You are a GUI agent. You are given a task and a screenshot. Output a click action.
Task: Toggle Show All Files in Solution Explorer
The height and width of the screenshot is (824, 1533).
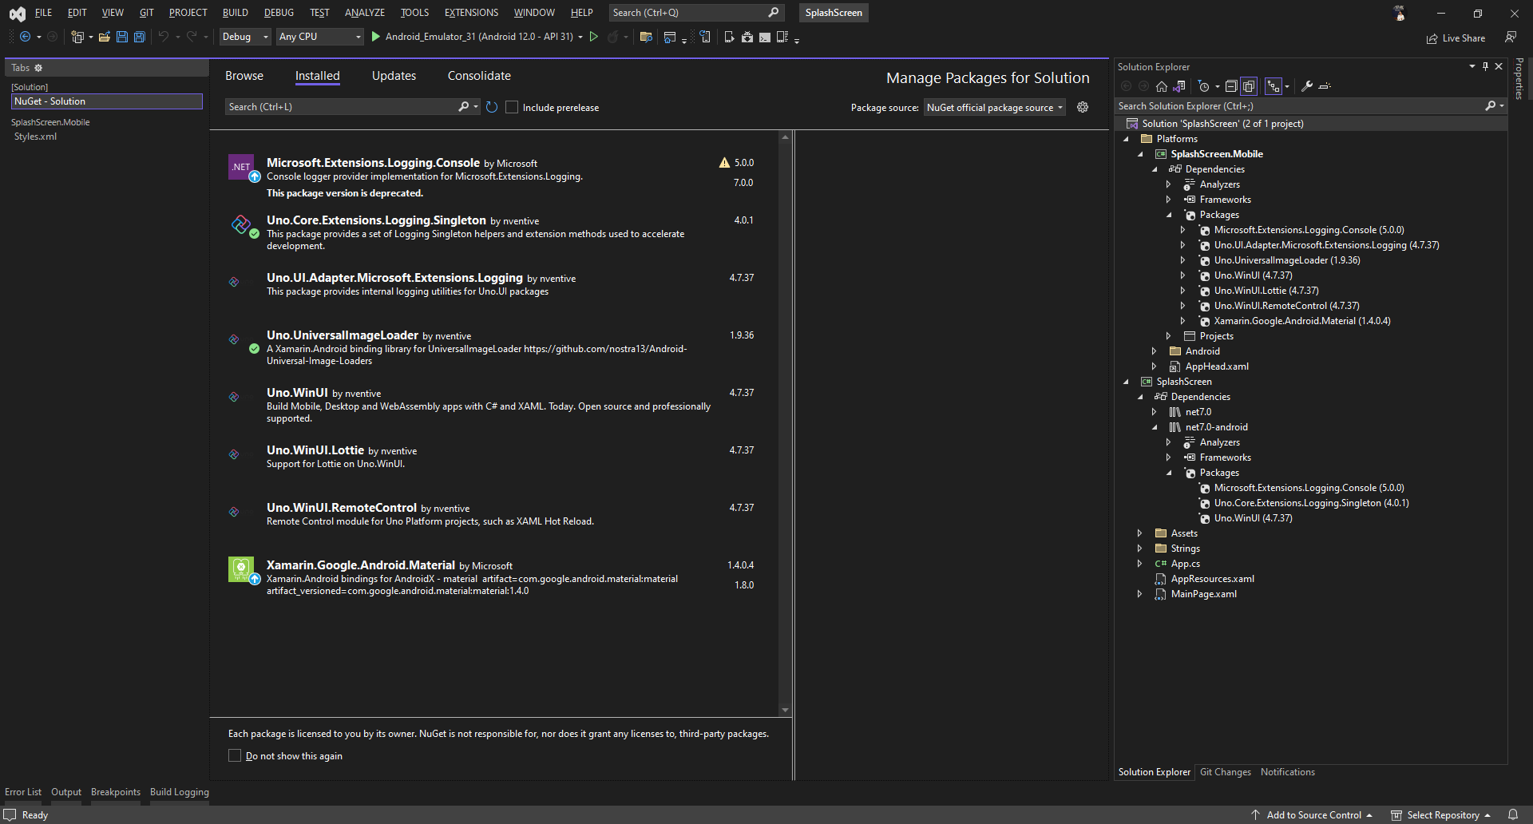tap(1250, 86)
